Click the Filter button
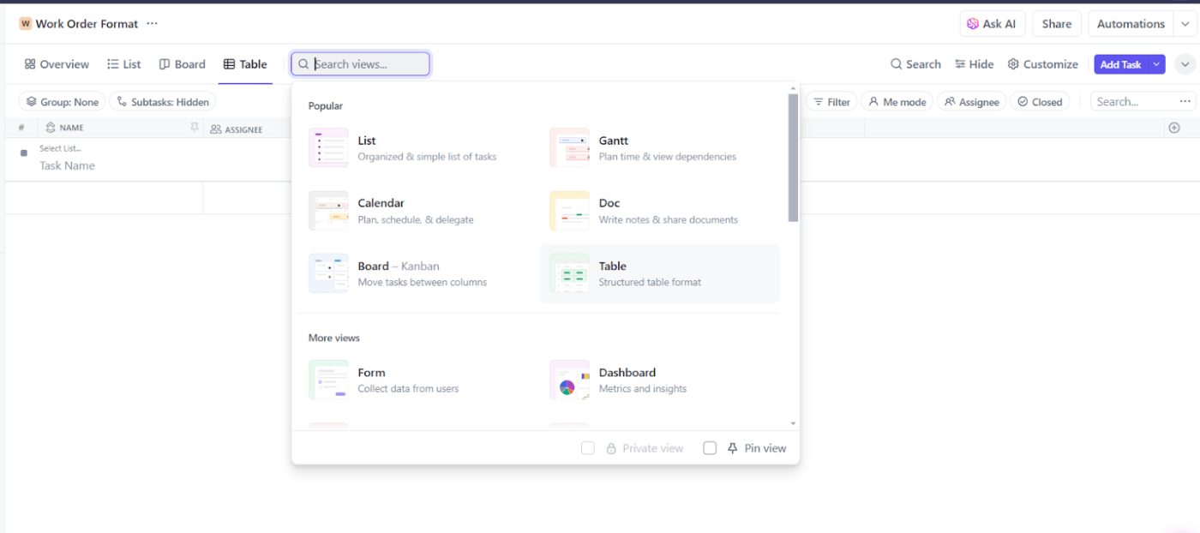The image size is (1200, 533). (x=831, y=102)
